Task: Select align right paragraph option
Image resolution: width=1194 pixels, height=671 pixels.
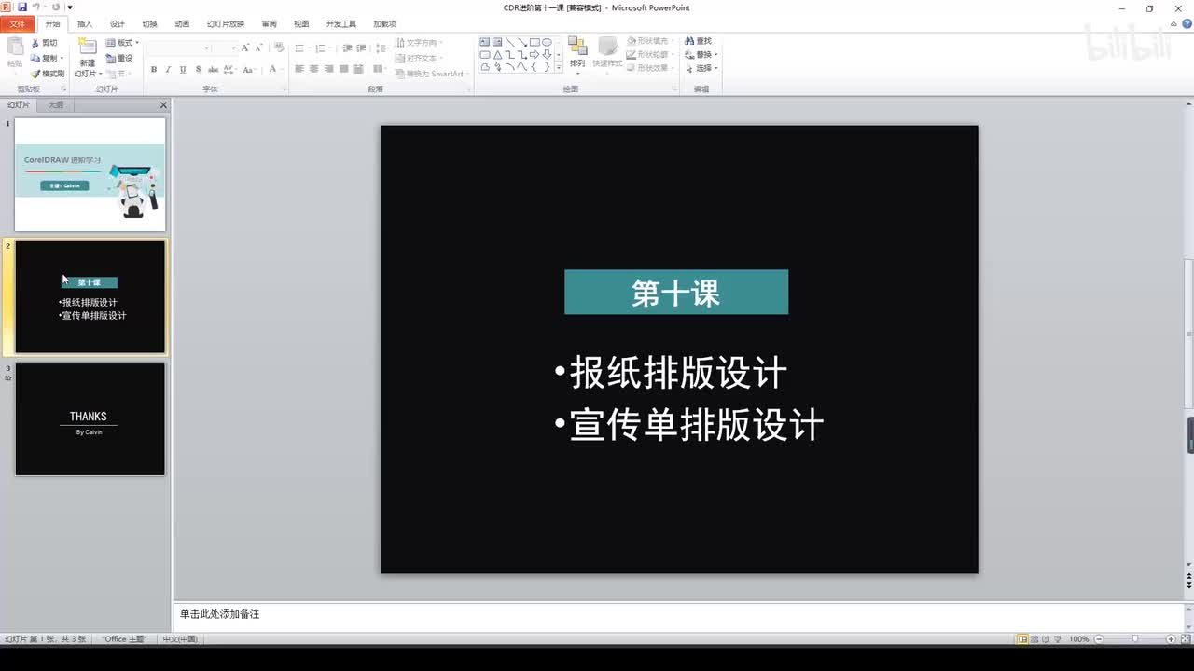Action: (329, 69)
